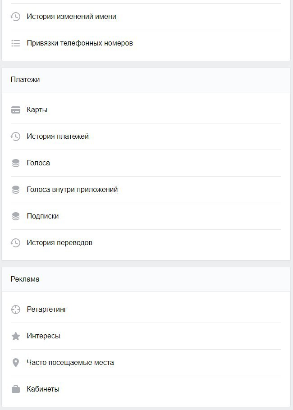Viewport: 293px width, 410px height.
Task: Click the list icon beside Привязки телефонных номеров
Action: [x=16, y=43]
